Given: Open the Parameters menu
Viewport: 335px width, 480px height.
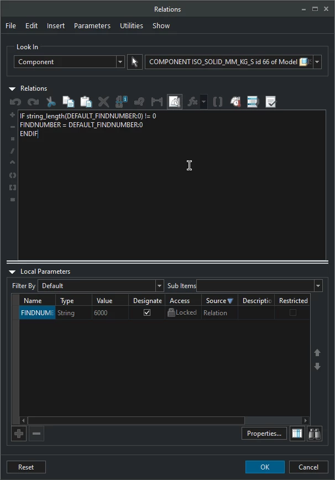Looking at the screenshot, I should 92,25.
